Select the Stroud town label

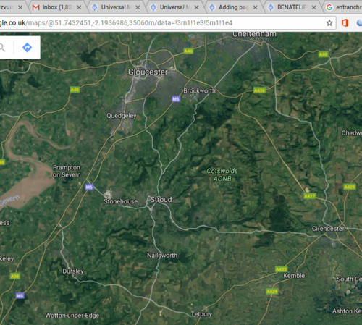click(161, 200)
